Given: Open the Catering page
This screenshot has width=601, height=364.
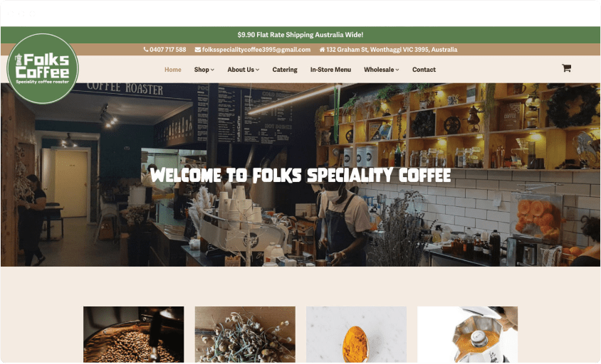Looking at the screenshot, I should click(x=285, y=70).
